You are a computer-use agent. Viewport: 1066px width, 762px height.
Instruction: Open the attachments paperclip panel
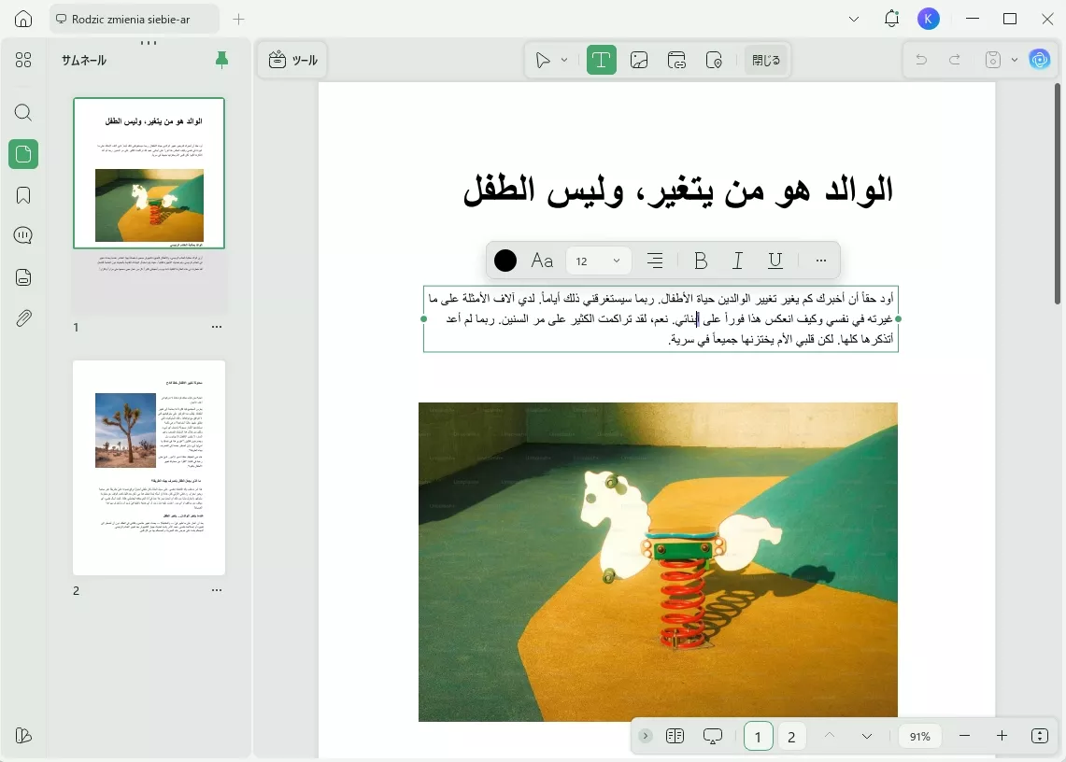click(23, 318)
